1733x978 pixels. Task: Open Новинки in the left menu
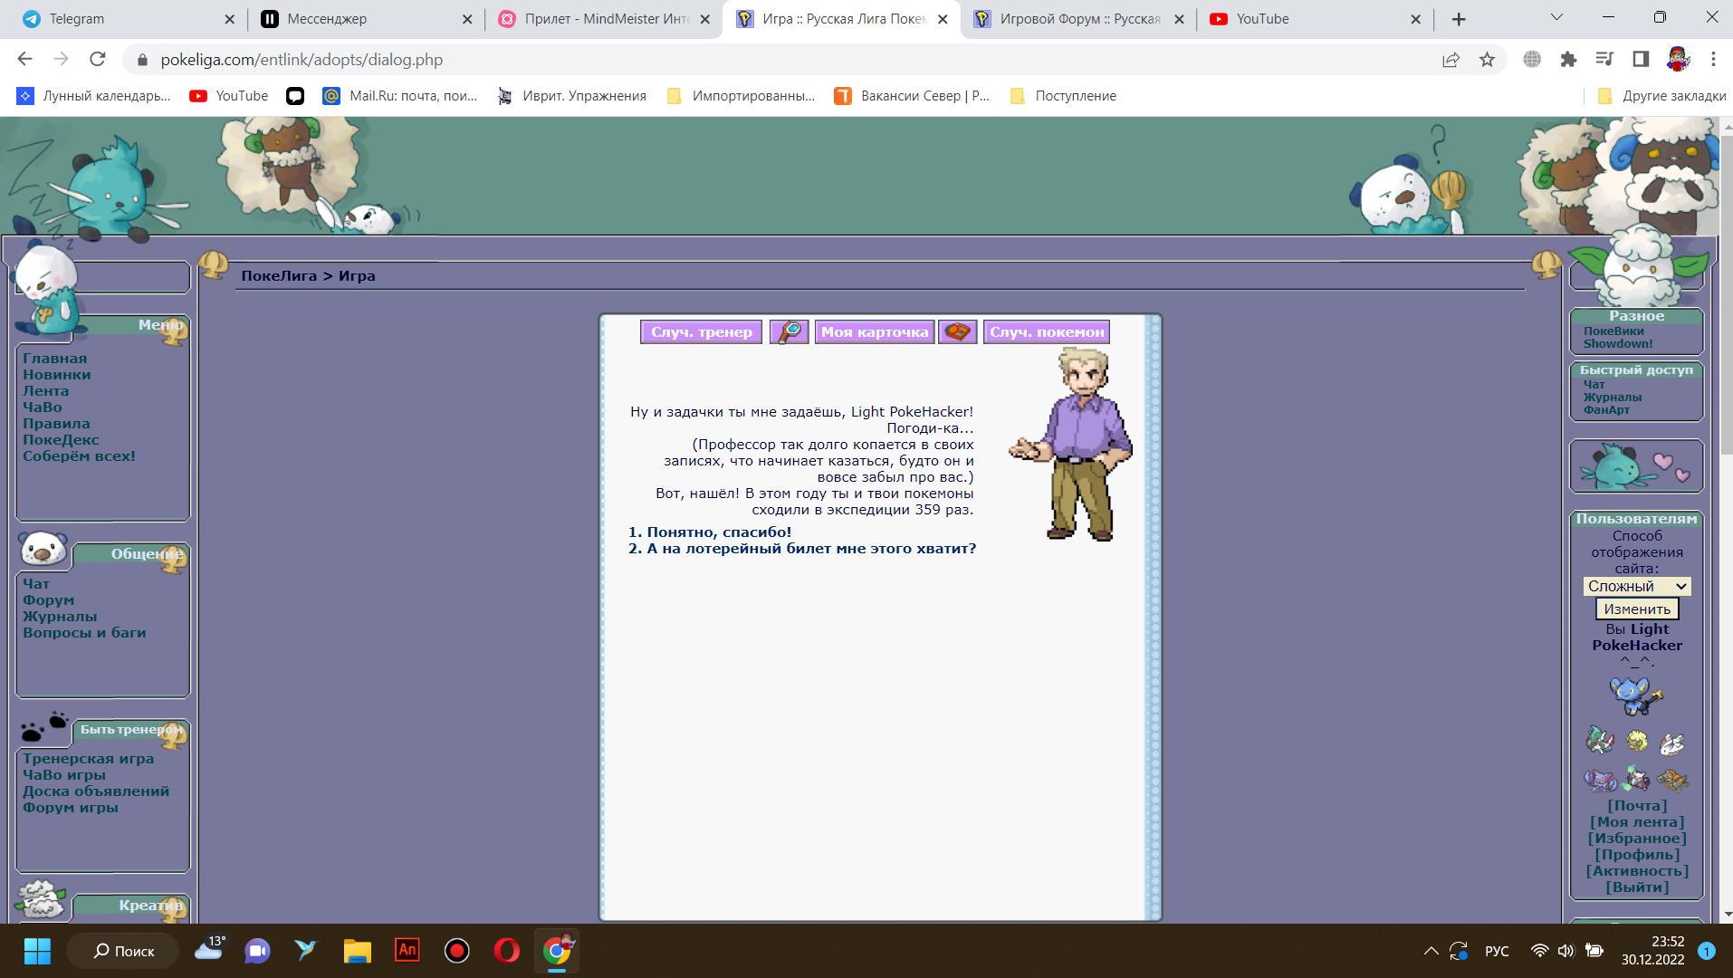pos(57,375)
